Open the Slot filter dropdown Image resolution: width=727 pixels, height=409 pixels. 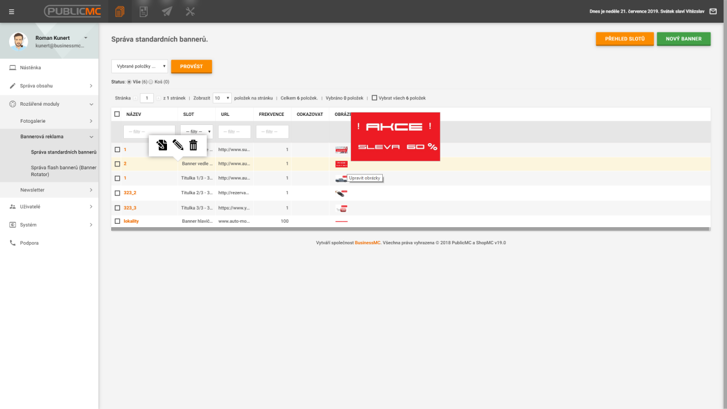coord(197,132)
